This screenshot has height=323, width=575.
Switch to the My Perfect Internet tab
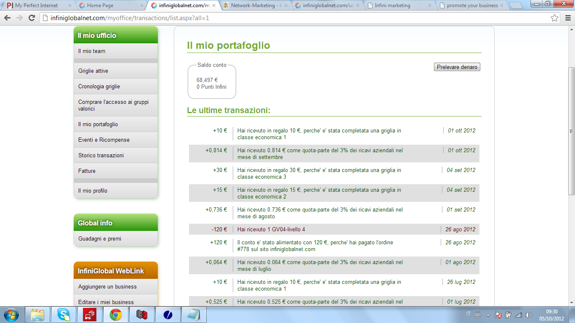37,5
